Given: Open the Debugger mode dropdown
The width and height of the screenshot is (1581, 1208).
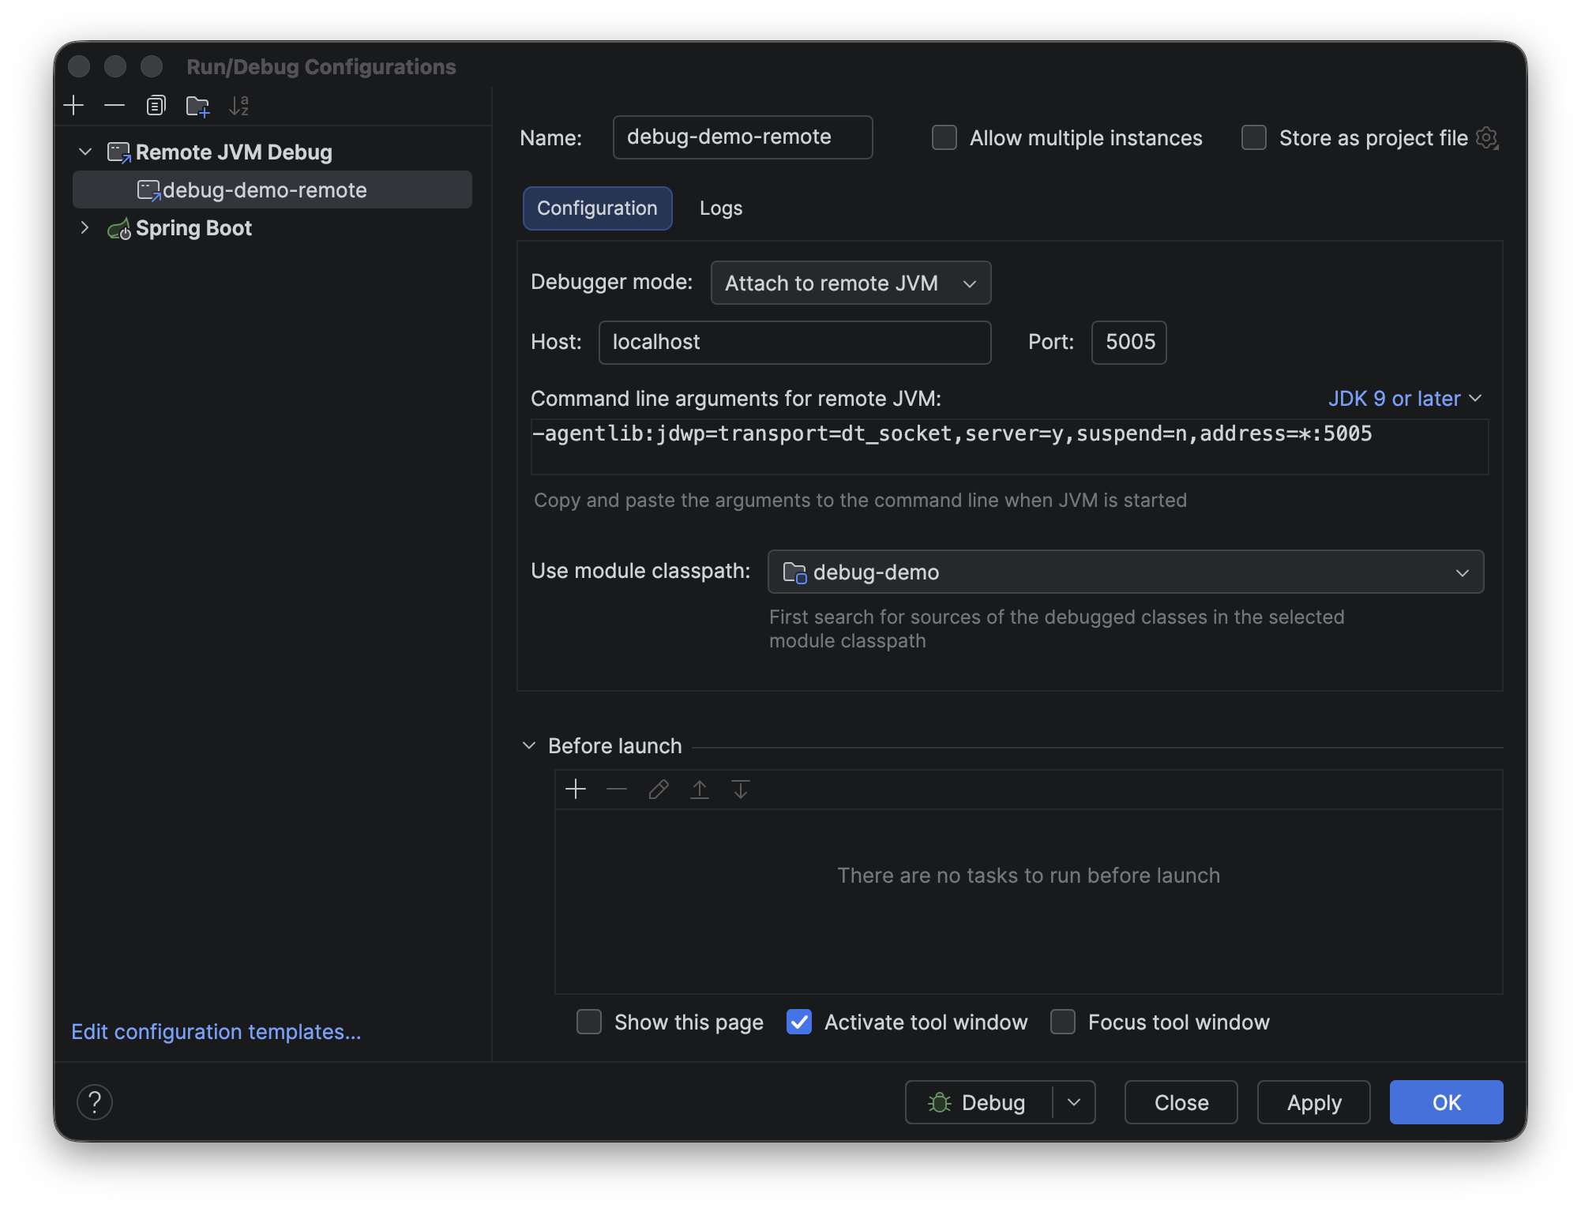Looking at the screenshot, I should (851, 283).
